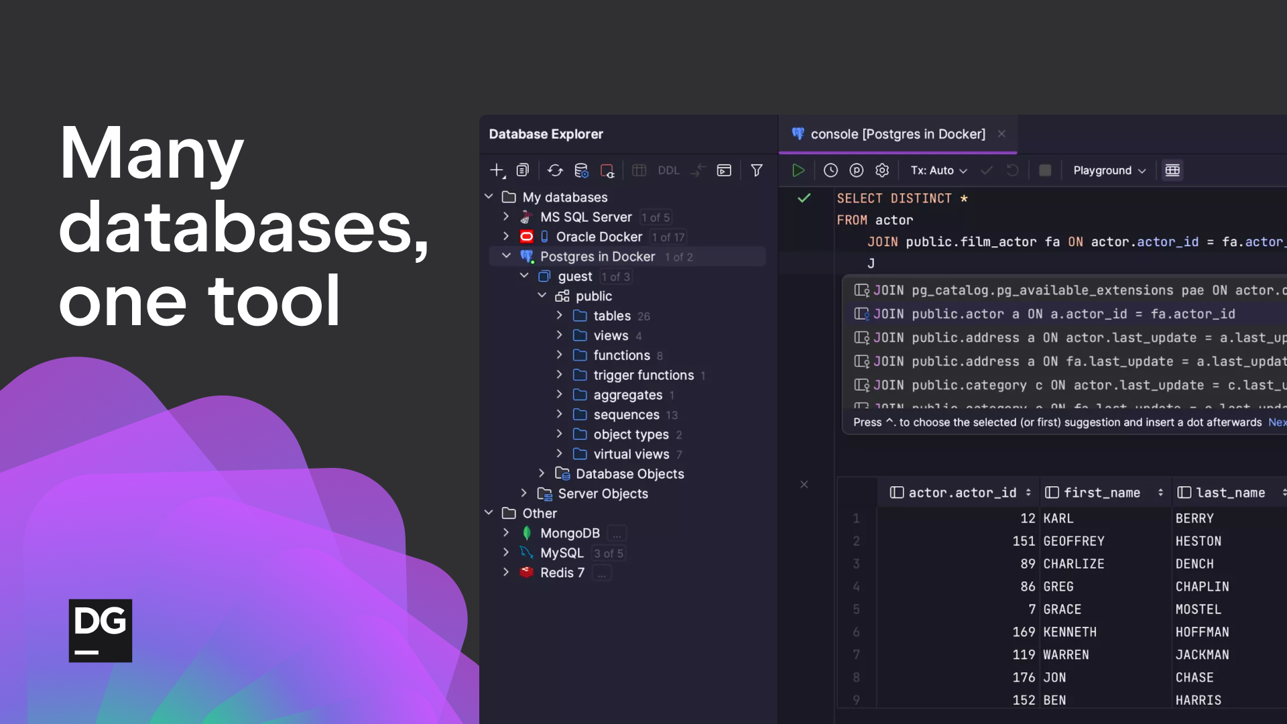
Task: Click the add data source plus icon
Action: pyautogui.click(x=497, y=170)
